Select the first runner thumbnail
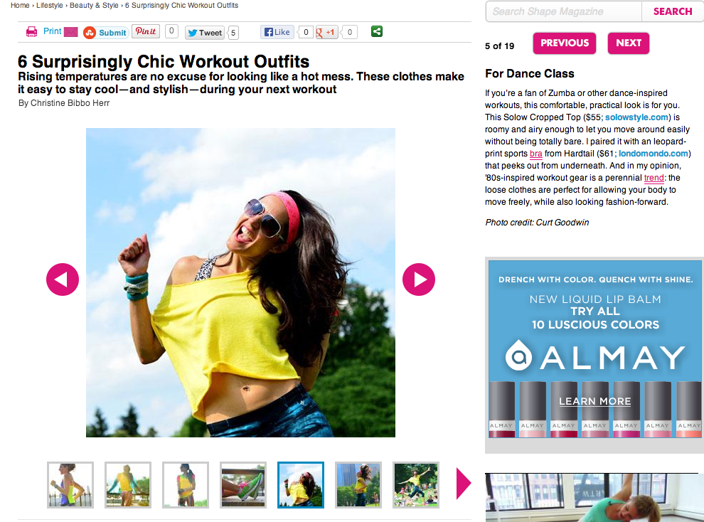The height and width of the screenshot is (522, 704). coord(70,485)
